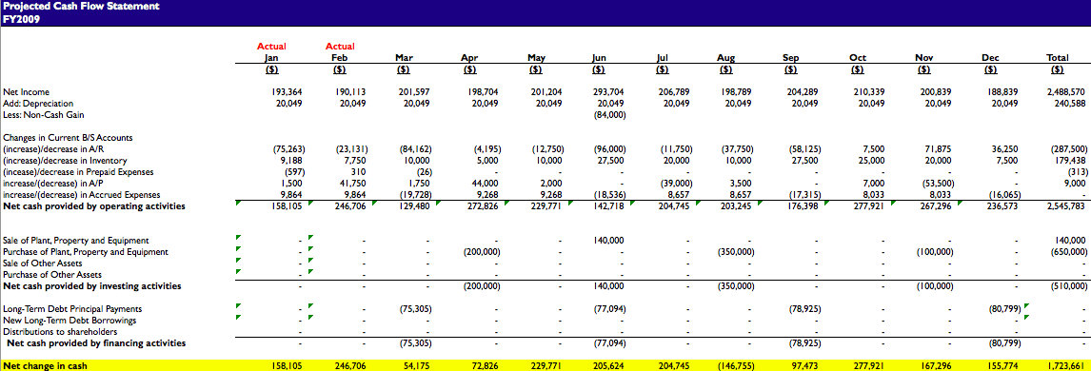Click the Total column header
The width and height of the screenshot is (1091, 371).
point(1058,58)
